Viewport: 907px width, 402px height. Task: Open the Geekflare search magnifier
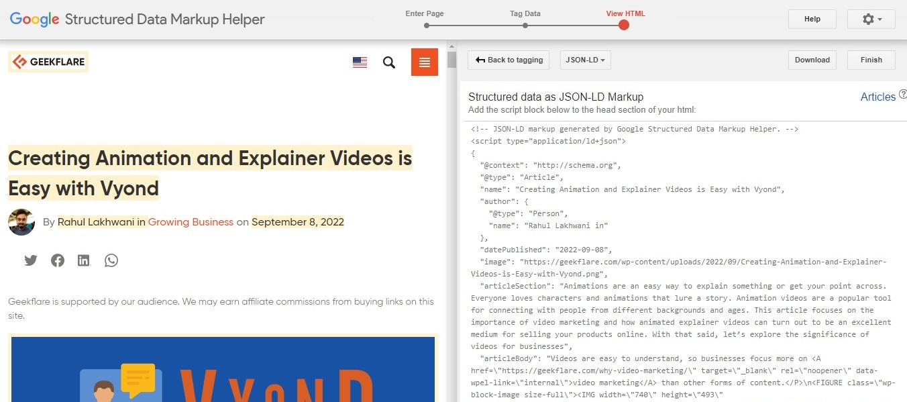coord(389,62)
